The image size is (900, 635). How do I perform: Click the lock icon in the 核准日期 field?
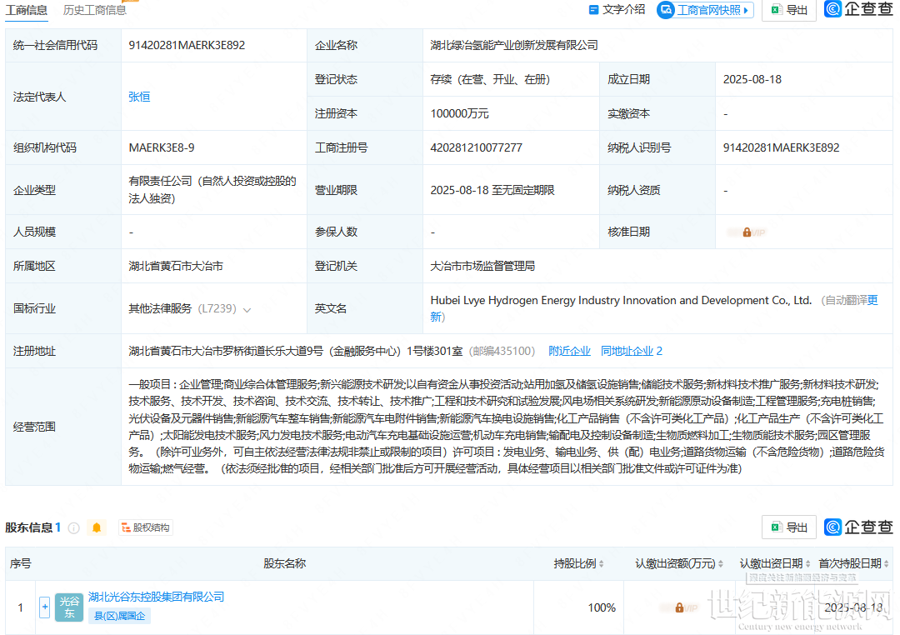[x=747, y=232]
